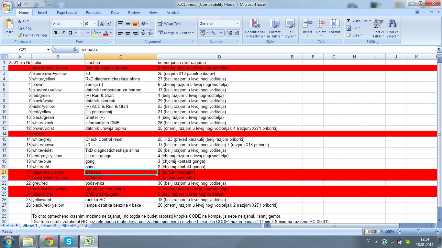
Task: Insert a new worksheet tab
Action: (x=84, y=226)
